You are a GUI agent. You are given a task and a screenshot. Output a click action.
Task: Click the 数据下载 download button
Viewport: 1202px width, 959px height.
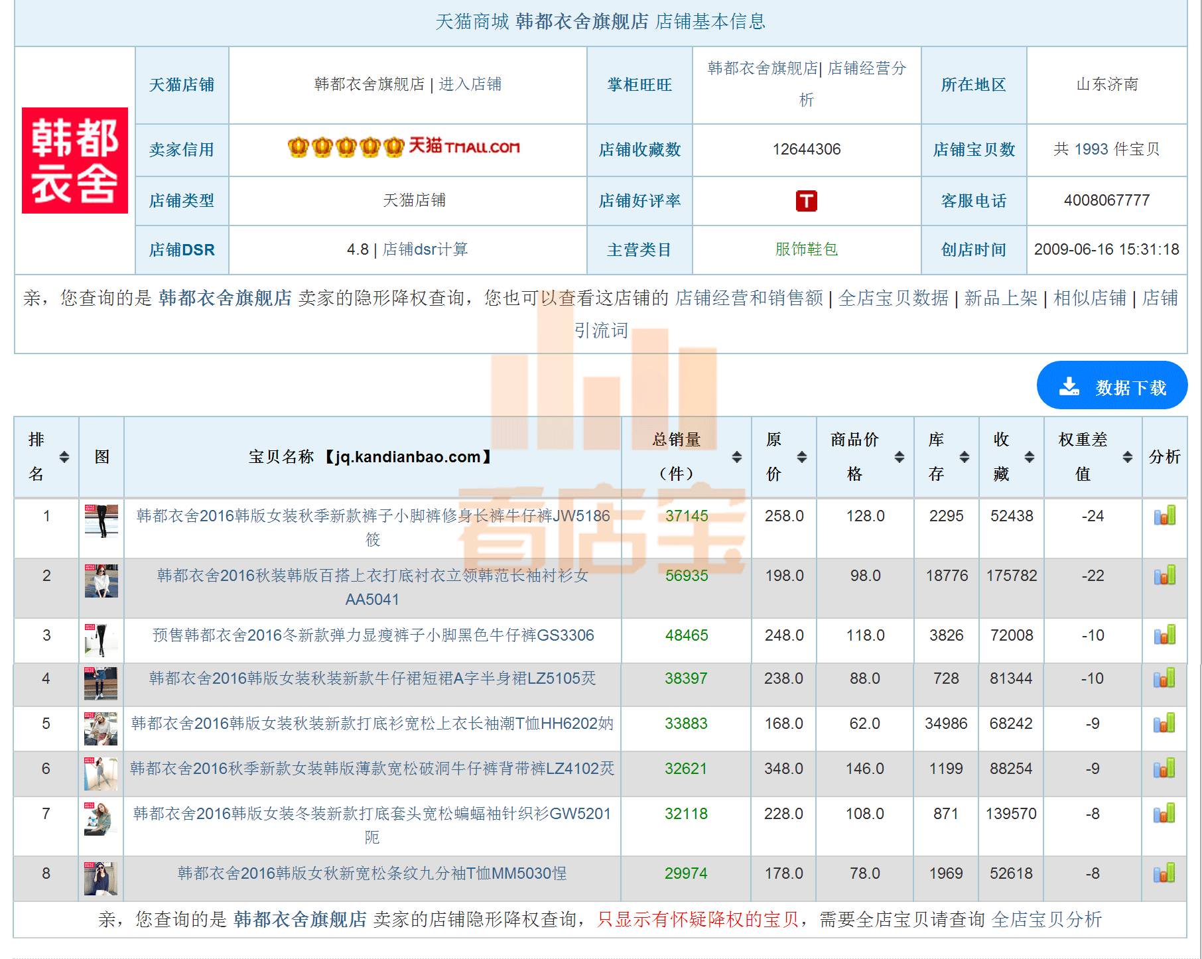[x=1112, y=385]
